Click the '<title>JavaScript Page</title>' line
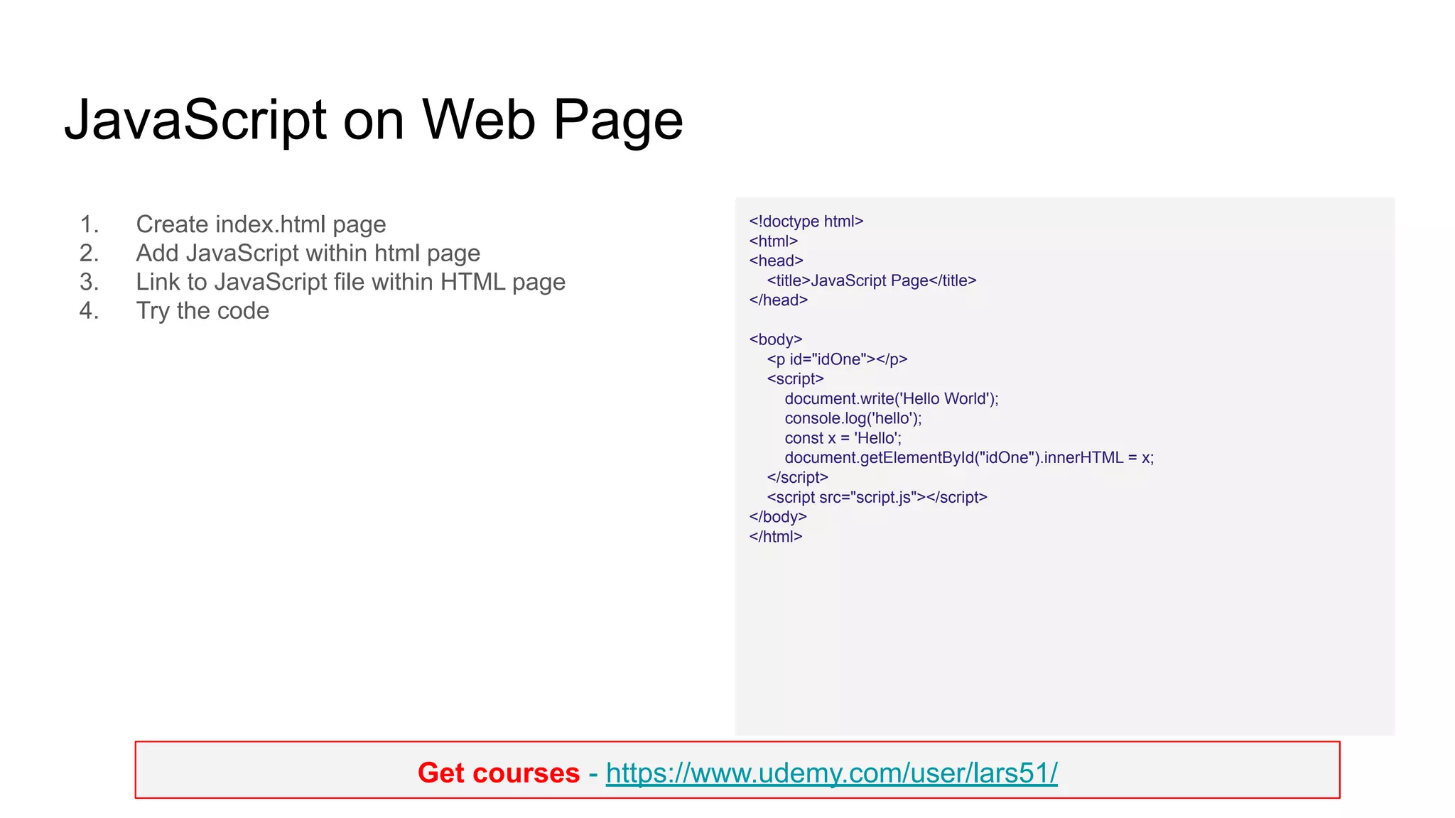This screenshot has height=818, width=1455. click(x=872, y=280)
